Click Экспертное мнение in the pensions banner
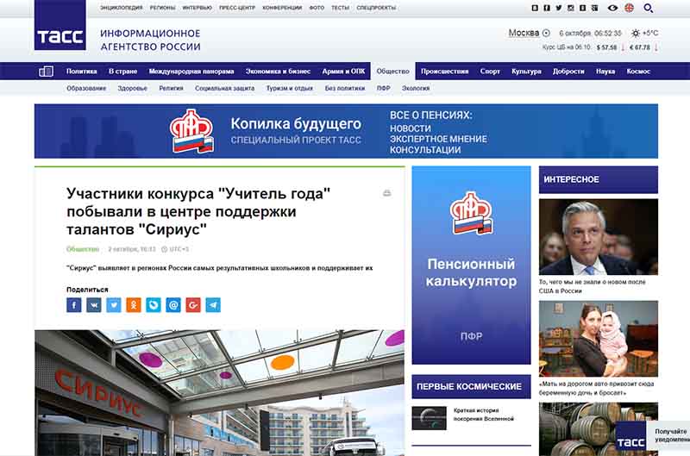The height and width of the screenshot is (456, 690). (438, 139)
